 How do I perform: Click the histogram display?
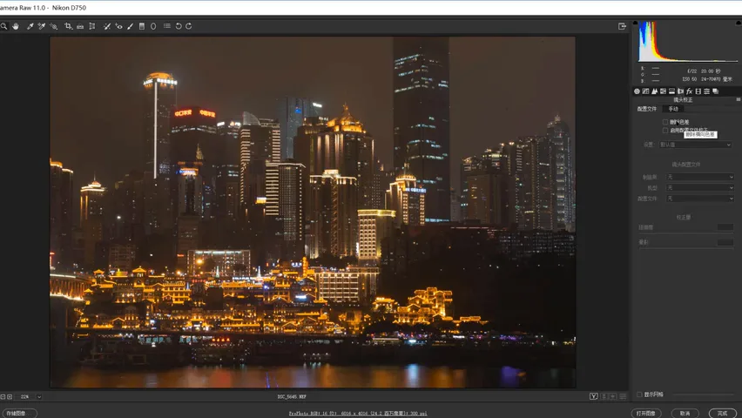coord(688,42)
